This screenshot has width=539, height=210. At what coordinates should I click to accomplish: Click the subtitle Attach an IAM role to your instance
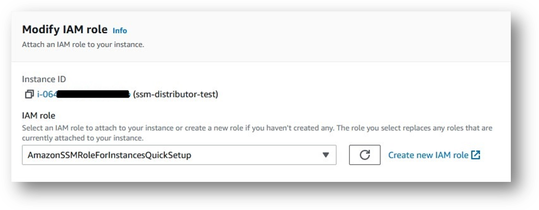click(83, 44)
